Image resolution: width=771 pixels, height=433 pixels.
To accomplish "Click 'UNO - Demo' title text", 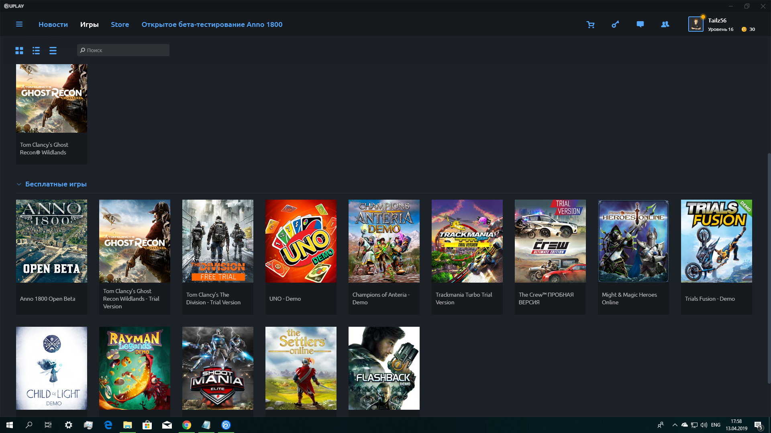I will point(285,299).
